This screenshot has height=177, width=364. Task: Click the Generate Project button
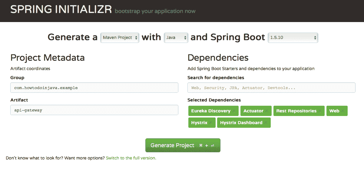tap(183, 145)
